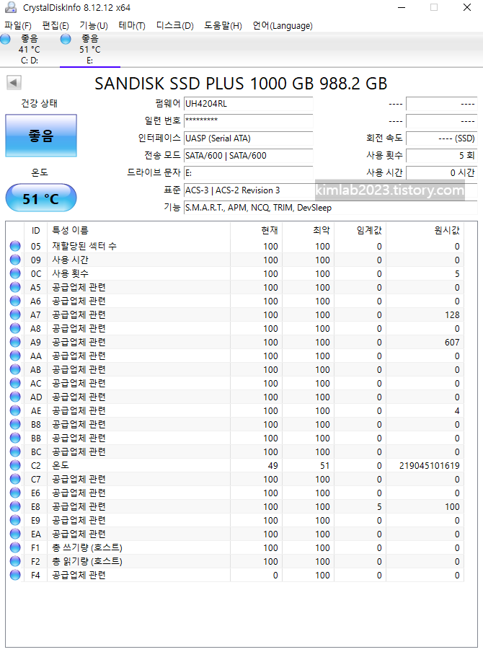Click the serial number field with asterisks
The height and width of the screenshot is (652, 483).
[x=248, y=120]
